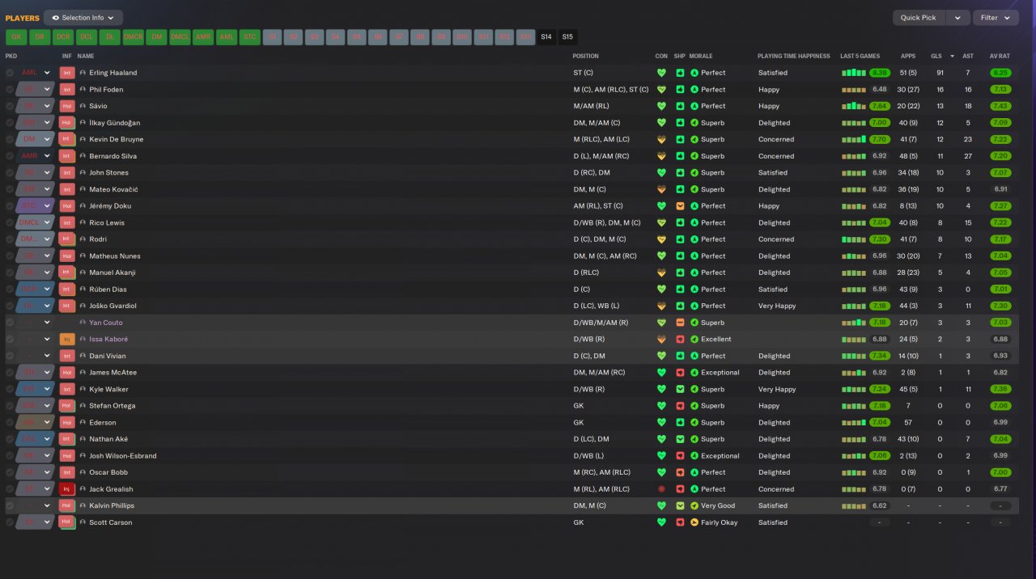Toggle the picked checkmark for Ederson
Image resolution: width=1036 pixels, height=579 pixels.
coord(10,422)
